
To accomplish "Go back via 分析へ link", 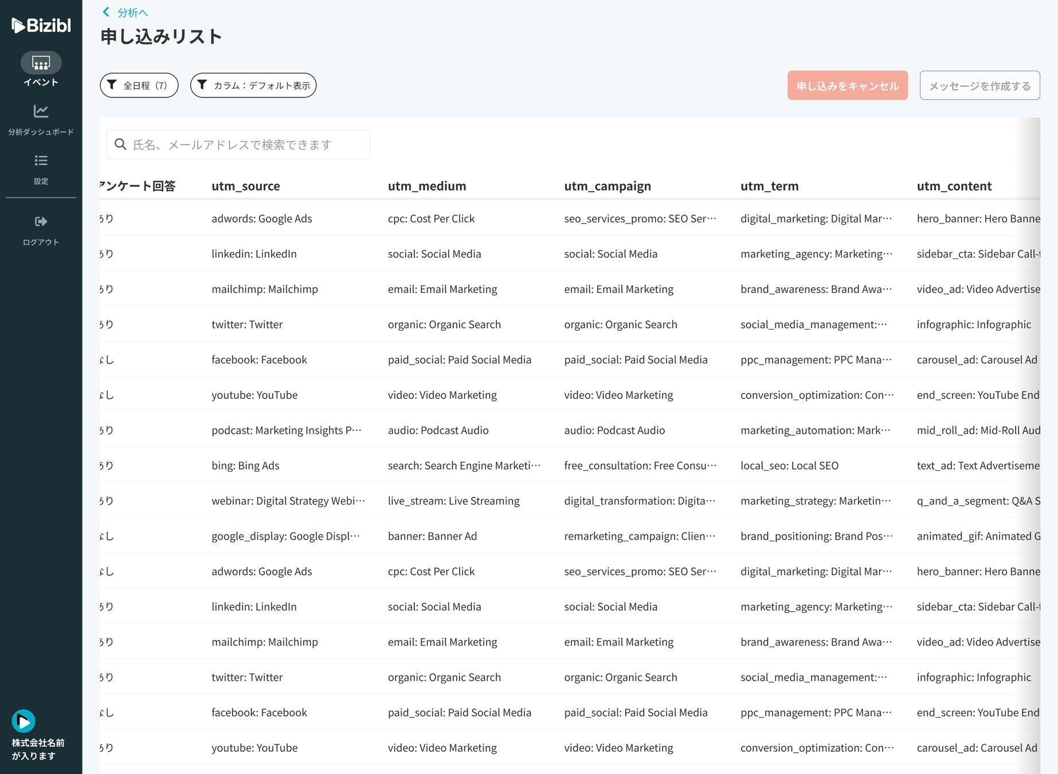I will coord(132,13).
